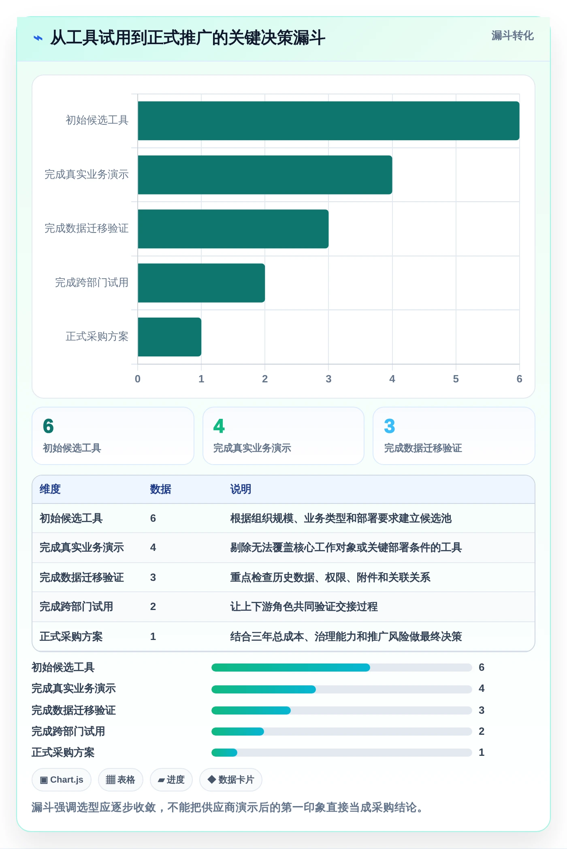Click the 初始候选工具 bar in the chart
Image resolution: width=567 pixels, height=849 pixels.
pyautogui.click(x=328, y=121)
